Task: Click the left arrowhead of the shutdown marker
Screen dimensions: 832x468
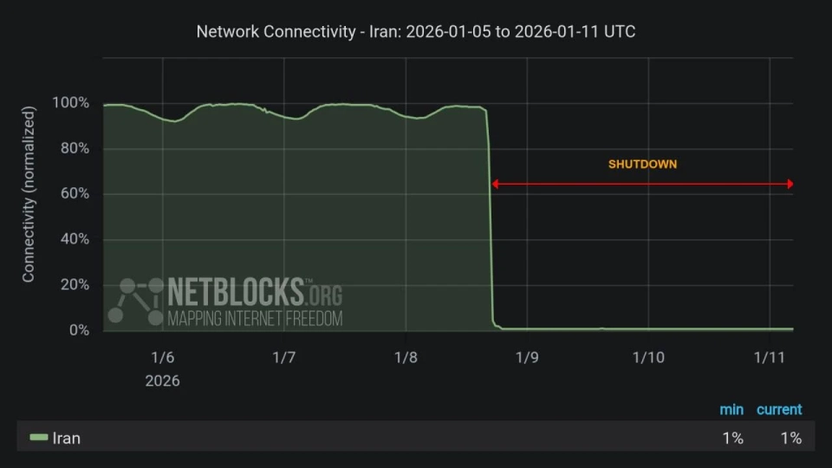Action: point(495,184)
